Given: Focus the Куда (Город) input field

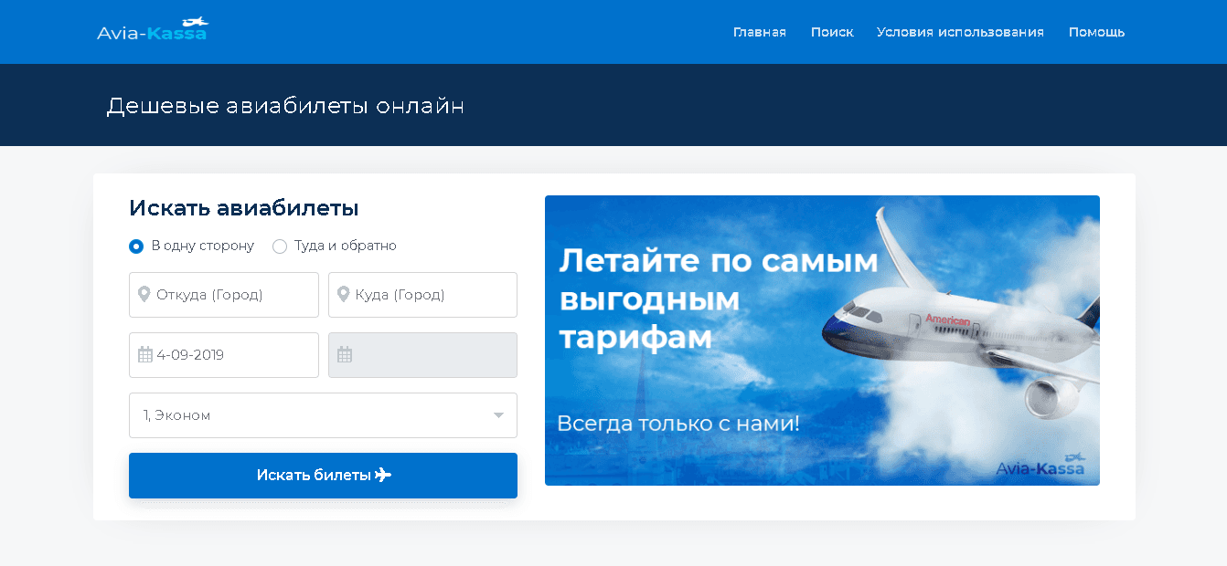Looking at the screenshot, I should point(430,295).
